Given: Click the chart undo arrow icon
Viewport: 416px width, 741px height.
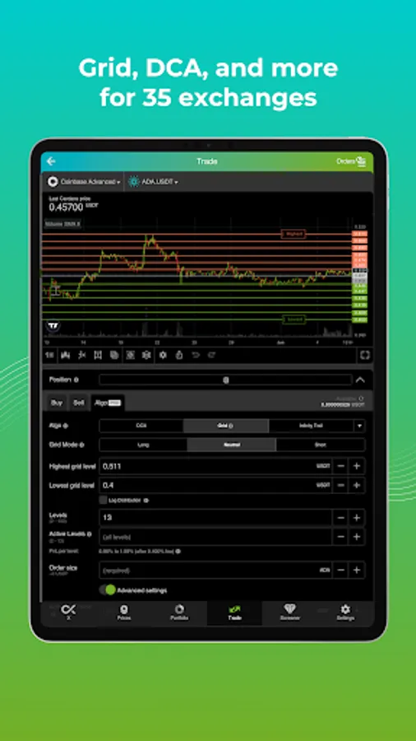Looking at the screenshot, I should pyautogui.click(x=196, y=355).
